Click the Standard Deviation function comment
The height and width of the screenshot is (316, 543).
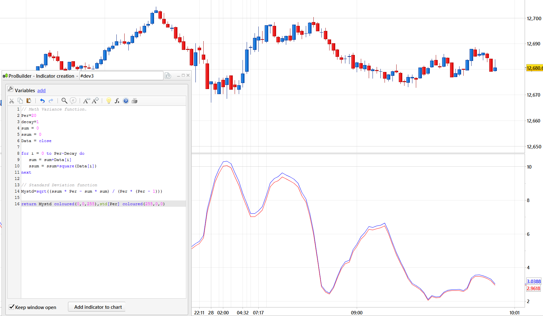coord(59,185)
